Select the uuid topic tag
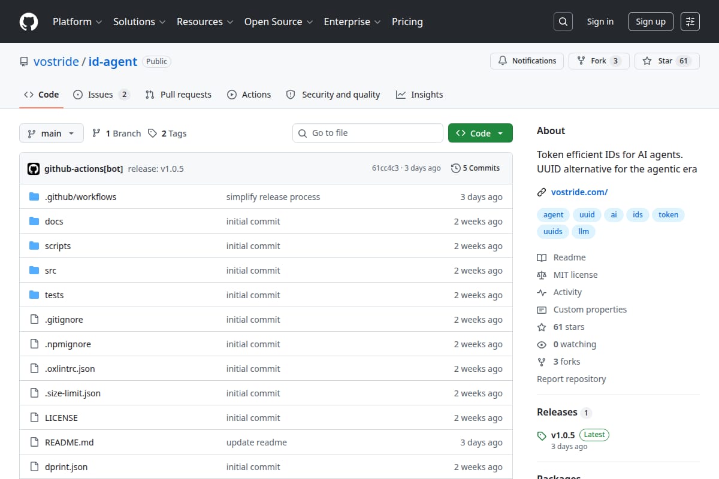The image size is (719, 479). 587,215
